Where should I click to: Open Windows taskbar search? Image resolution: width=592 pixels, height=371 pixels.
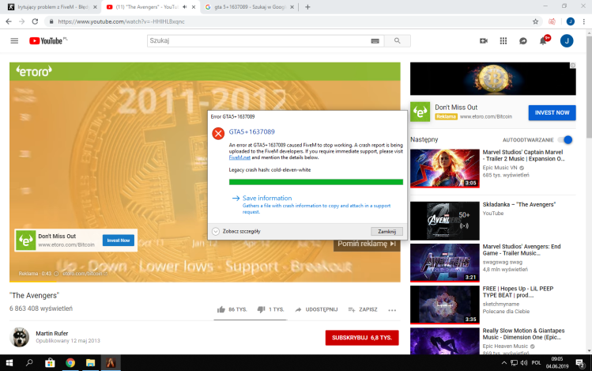(29, 363)
